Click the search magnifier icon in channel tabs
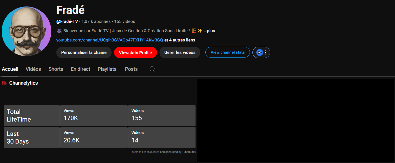Screen dimensions: 395x163 point(152,69)
